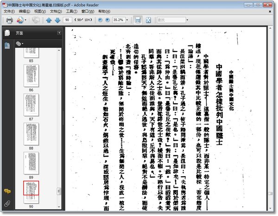Click the fit full page icon

148,20
